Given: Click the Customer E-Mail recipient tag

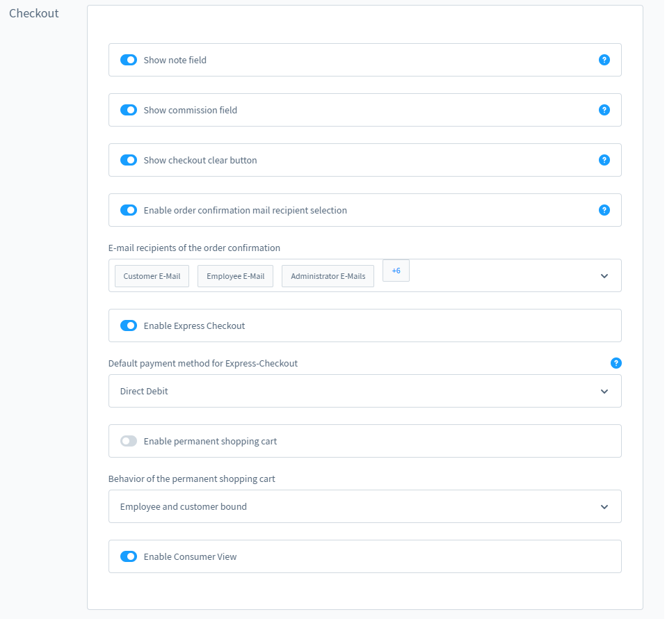Looking at the screenshot, I should [152, 276].
